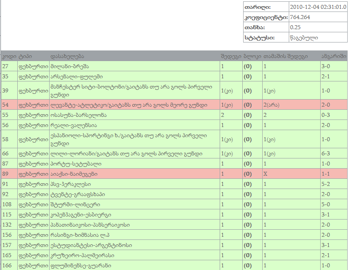Click the თარიღი label in the summary table

(257, 7)
